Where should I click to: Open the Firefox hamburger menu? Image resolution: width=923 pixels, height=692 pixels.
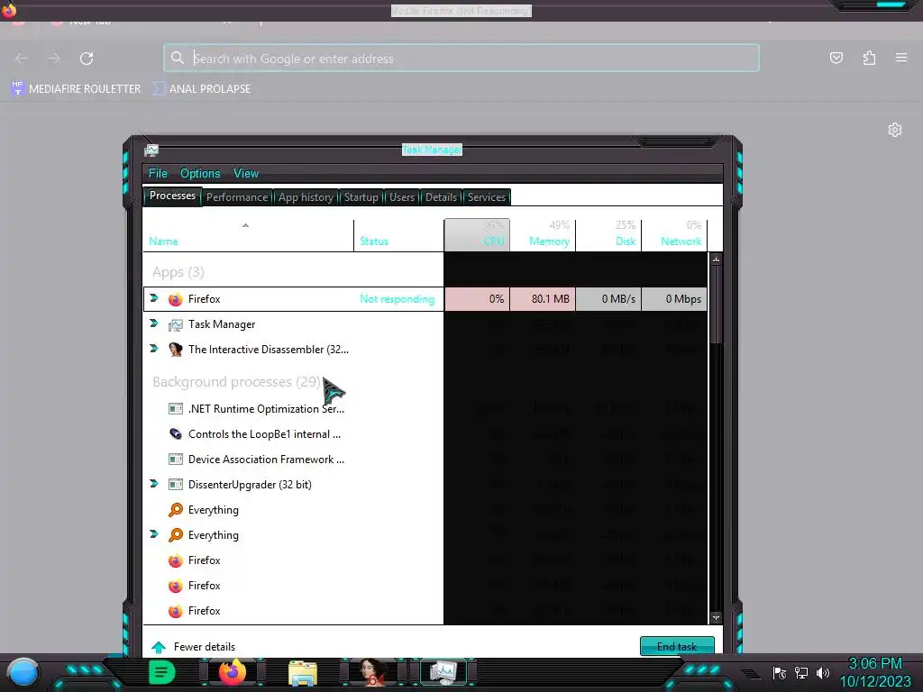click(901, 58)
